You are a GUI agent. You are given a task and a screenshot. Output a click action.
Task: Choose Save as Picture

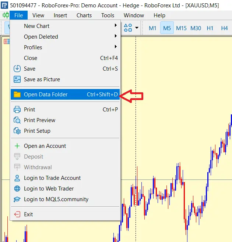tap(65, 79)
